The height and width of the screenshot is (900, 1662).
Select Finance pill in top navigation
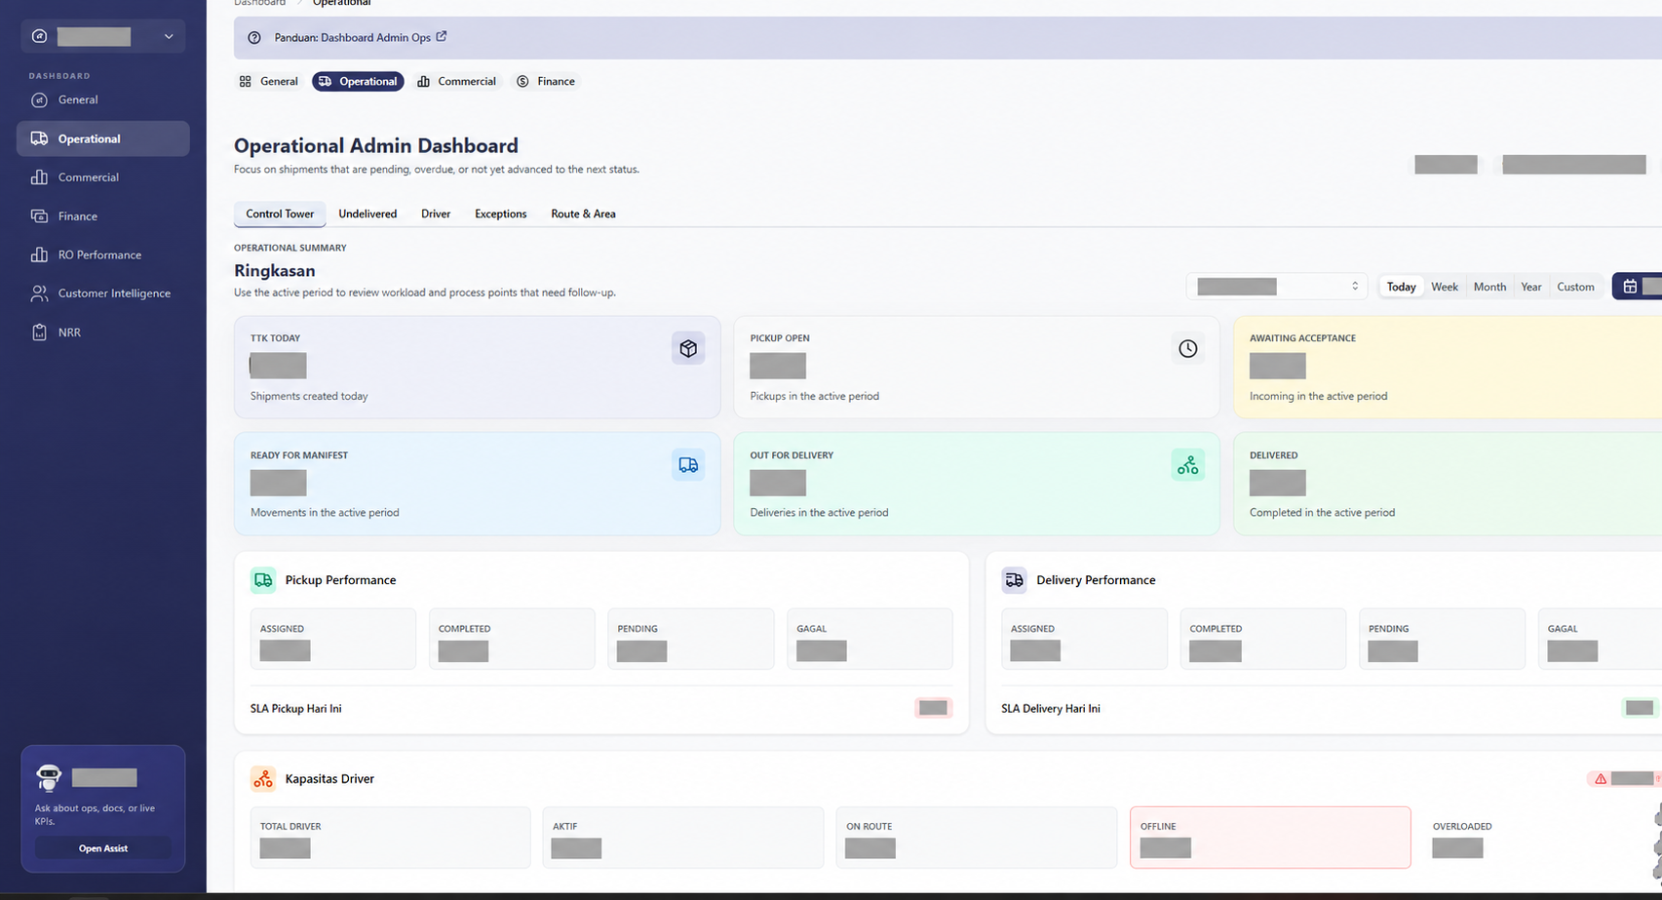546,82
